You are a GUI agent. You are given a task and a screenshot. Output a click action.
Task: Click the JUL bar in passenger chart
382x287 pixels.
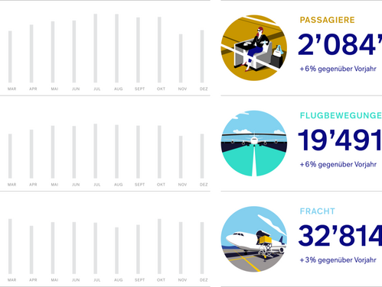pos(96,48)
